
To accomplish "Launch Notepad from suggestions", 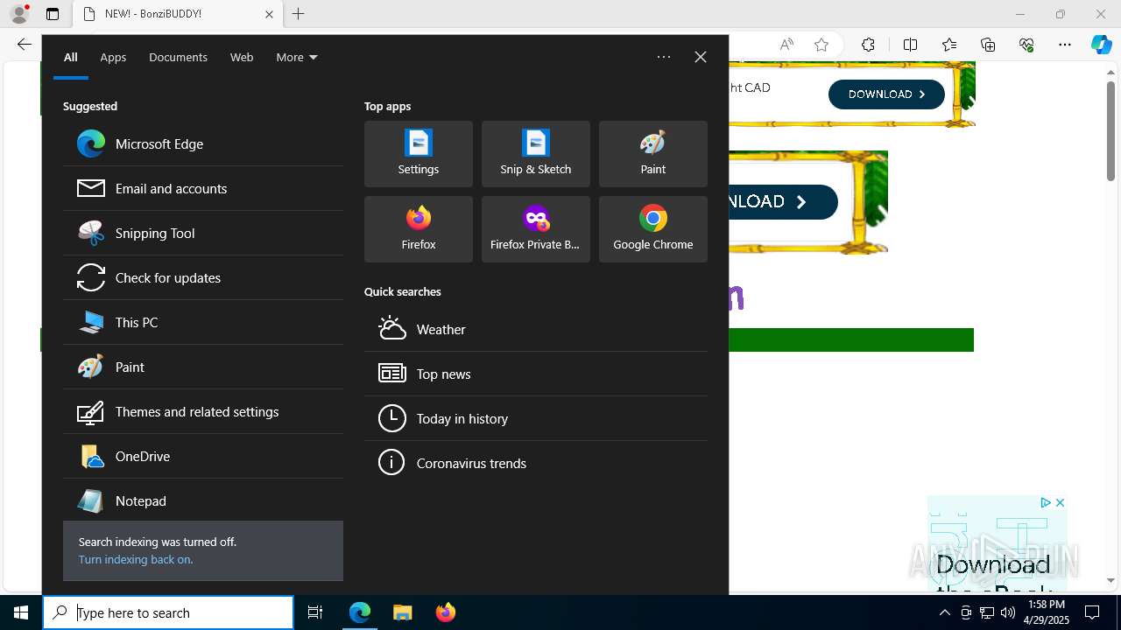I will [203, 500].
